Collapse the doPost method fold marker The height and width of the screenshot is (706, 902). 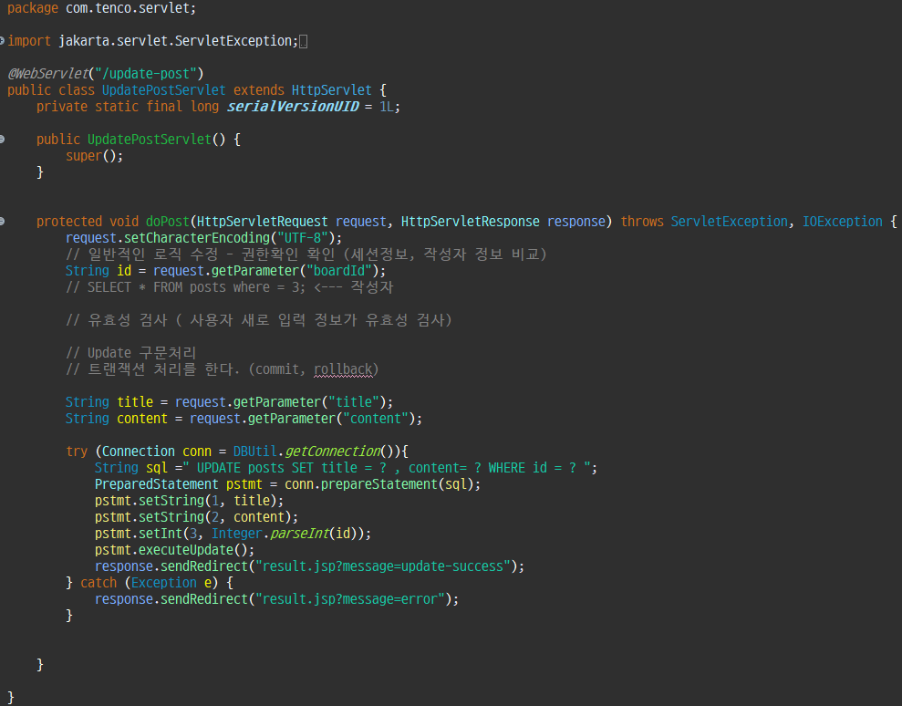click(x=2, y=222)
